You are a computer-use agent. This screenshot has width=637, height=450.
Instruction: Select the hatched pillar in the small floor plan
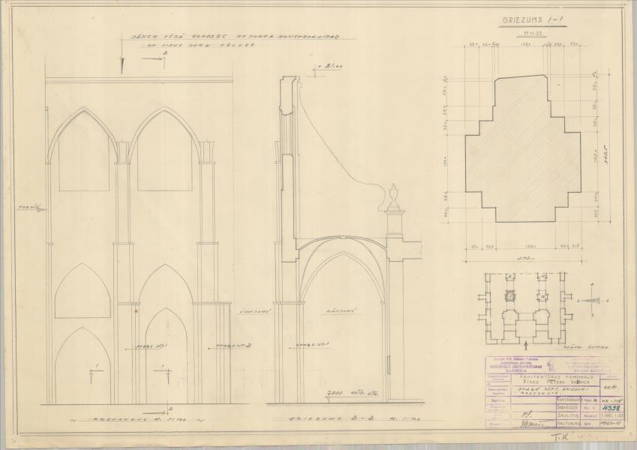coord(509,295)
